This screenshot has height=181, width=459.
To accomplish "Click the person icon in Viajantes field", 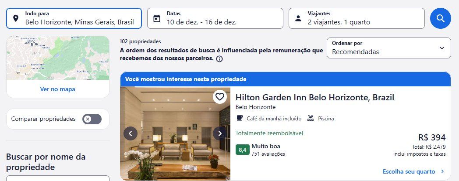I will [298, 18].
